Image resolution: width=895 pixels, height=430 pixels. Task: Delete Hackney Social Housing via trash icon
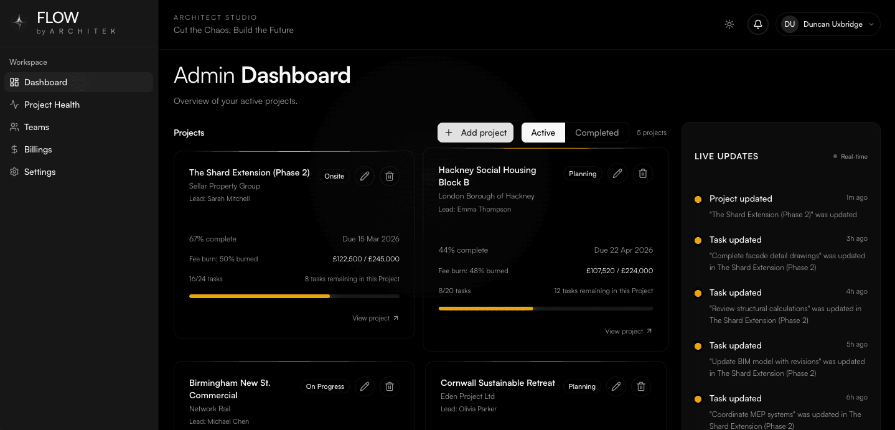coord(642,173)
